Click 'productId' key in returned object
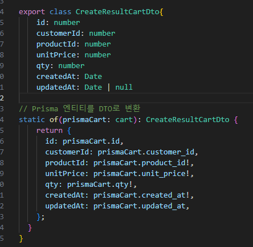 click(65, 163)
